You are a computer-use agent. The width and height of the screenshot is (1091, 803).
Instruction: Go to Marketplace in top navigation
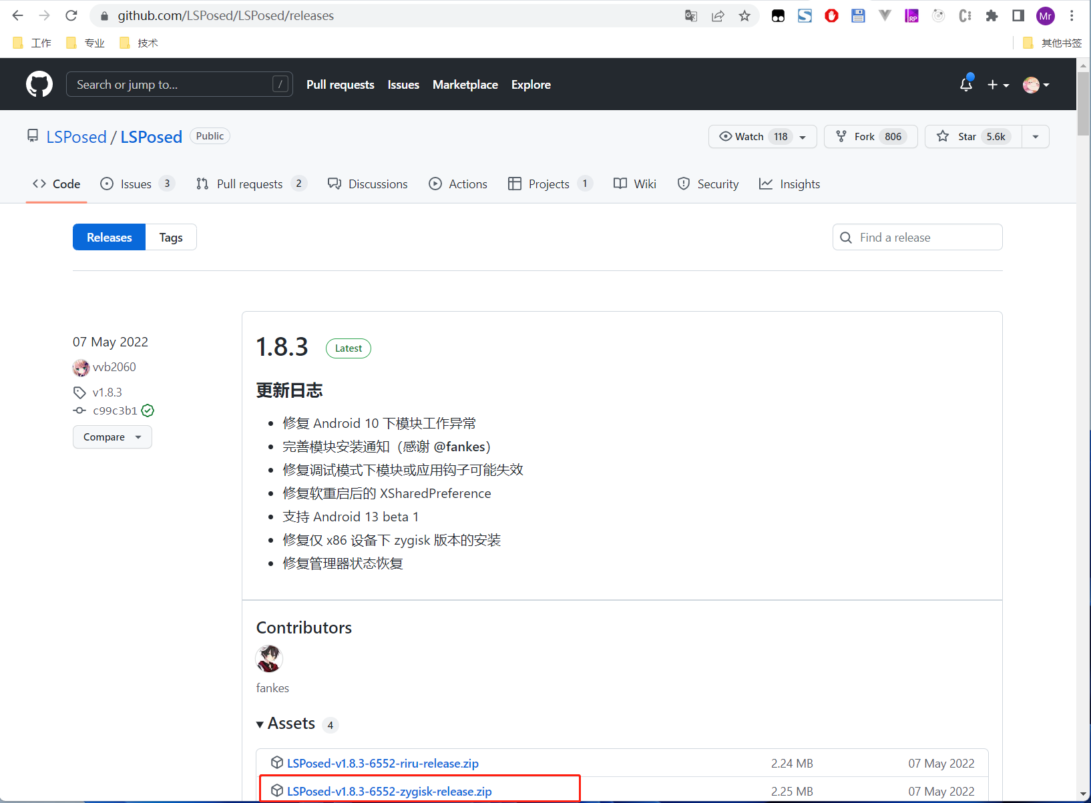coord(465,85)
